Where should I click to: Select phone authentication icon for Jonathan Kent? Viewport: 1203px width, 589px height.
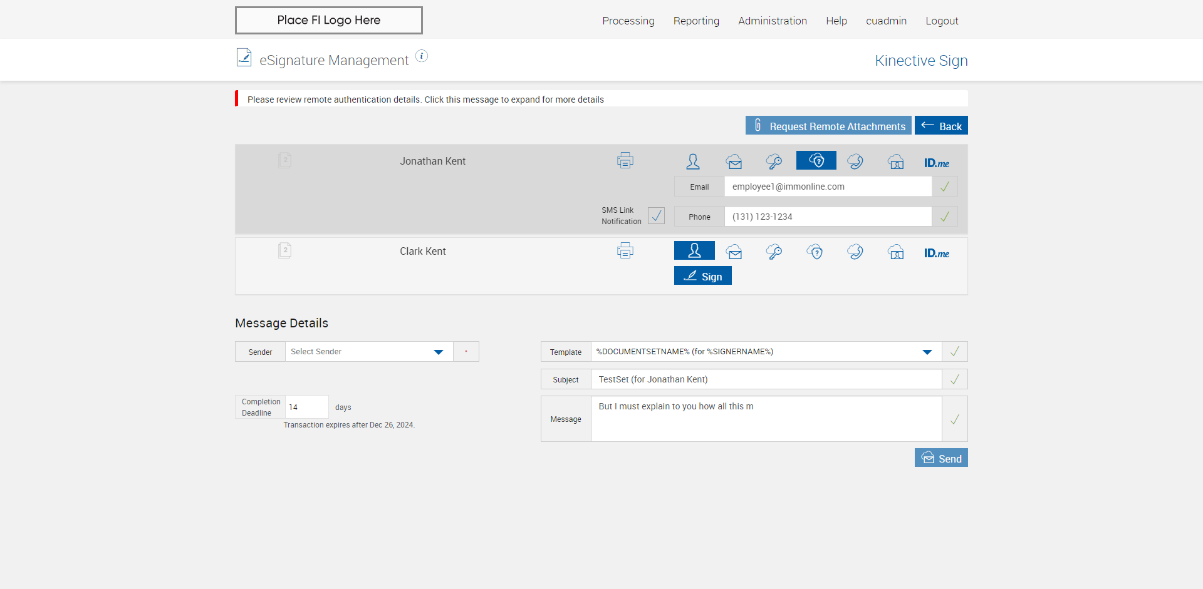(855, 161)
